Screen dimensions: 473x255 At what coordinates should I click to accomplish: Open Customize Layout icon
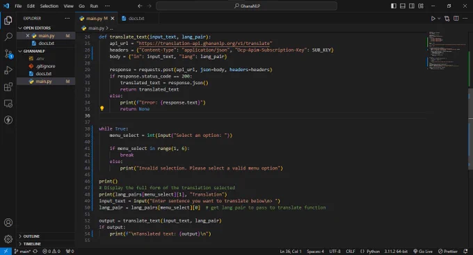point(421,6)
